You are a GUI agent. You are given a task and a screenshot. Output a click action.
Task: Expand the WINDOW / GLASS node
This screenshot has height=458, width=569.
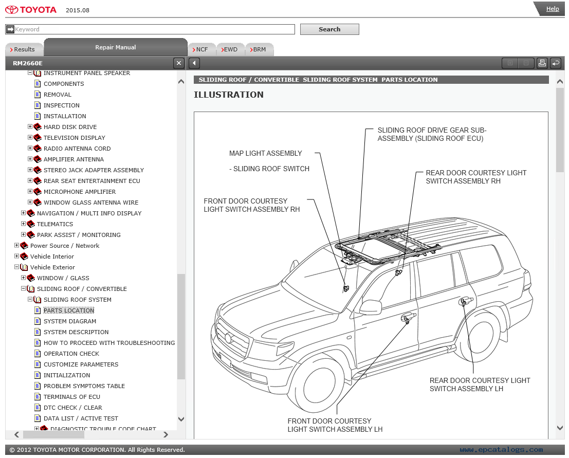coord(23,278)
